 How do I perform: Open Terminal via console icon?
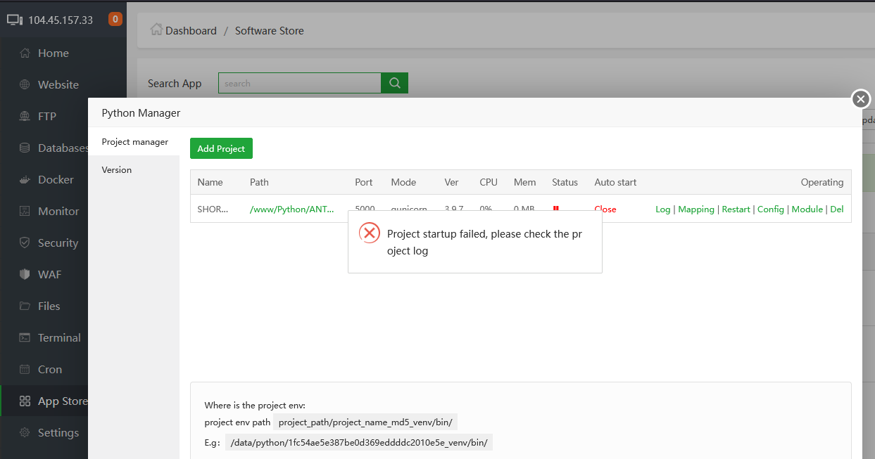click(x=25, y=338)
